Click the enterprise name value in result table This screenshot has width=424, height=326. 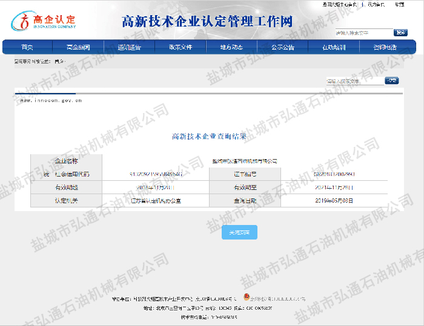point(245,161)
